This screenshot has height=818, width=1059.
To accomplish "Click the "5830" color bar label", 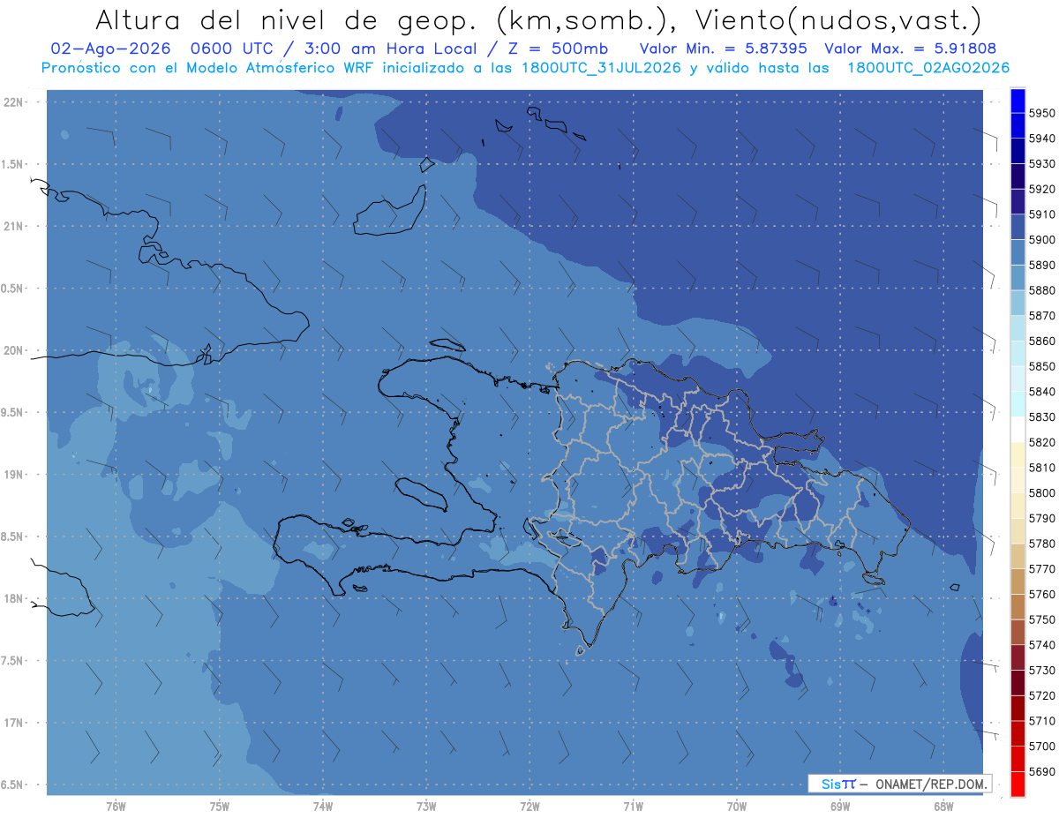I will [x=1042, y=417].
